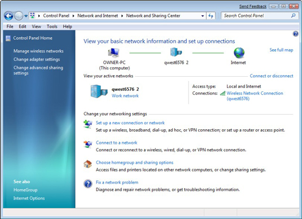The width and height of the screenshot is (302, 219).
Task: Click the Set up new connection icon
Action: [x=88, y=124]
